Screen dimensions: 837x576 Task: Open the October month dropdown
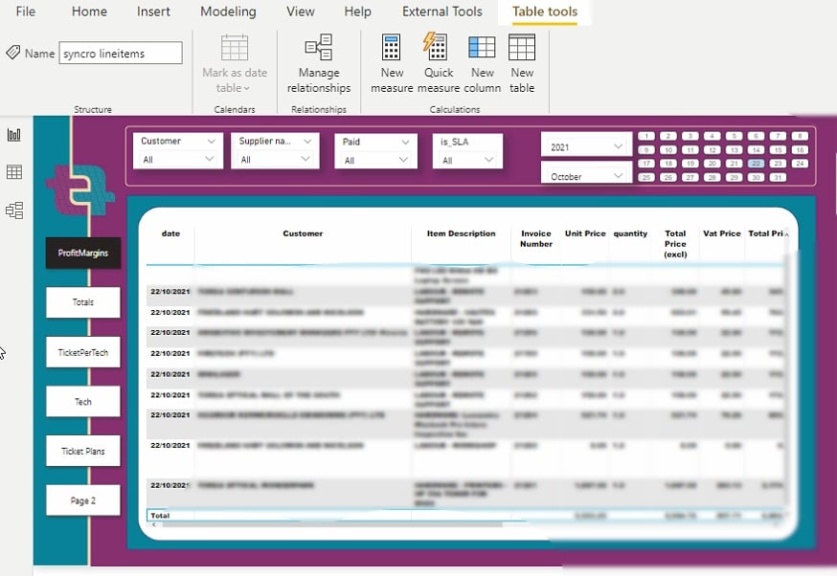tap(586, 176)
